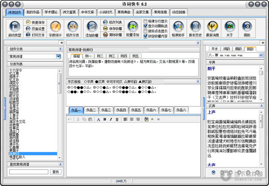
Task: Open the 字数统计 word count tool
Action: pyautogui.click(x=55, y=28)
